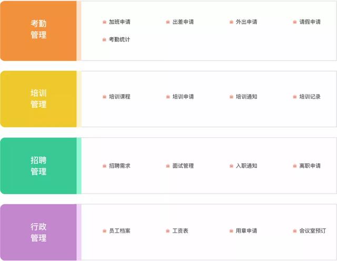The height and width of the screenshot is (261, 337).
Task: Select the green 招聘管理 category block
Action: click(38, 166)
